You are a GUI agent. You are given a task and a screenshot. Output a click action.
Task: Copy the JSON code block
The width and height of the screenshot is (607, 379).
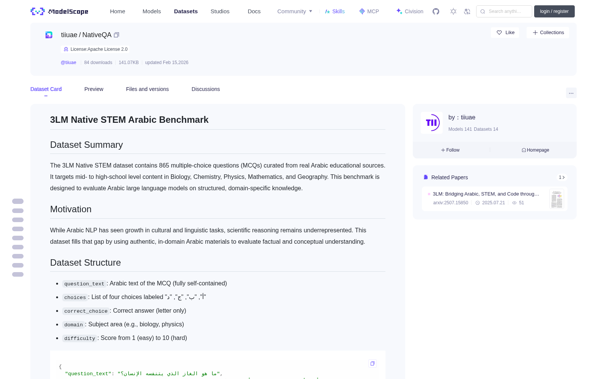(x=373, y=363)
